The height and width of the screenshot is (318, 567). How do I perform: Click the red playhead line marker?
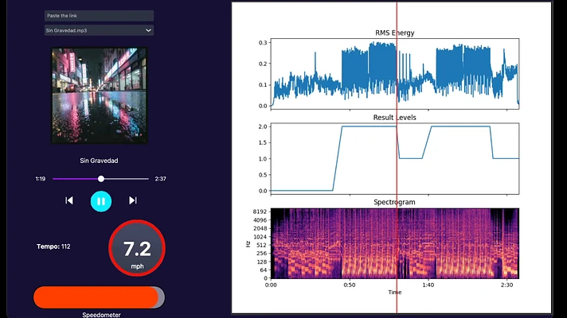point(397,157)
